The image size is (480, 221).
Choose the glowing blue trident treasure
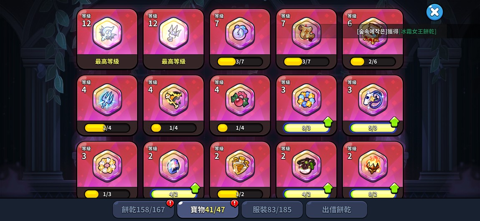tap(107, 100)
